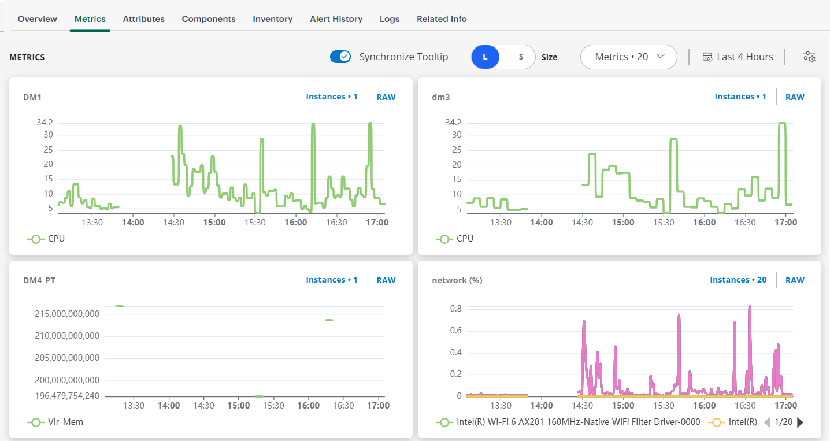Viewport: 830px width, 441px height.
Task: Click the 215,000,000,000 axis label
Action: [x=67, y=314]
